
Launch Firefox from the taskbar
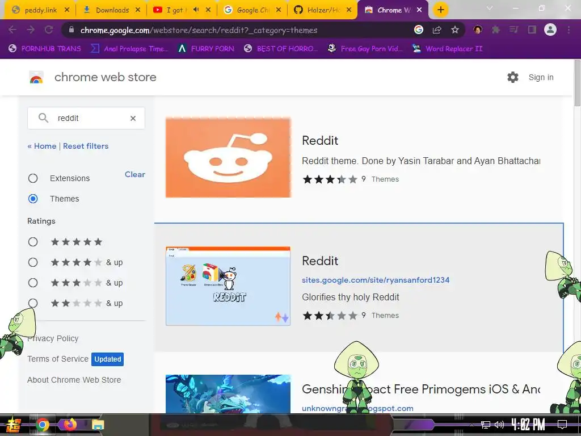click(x=70, y=424)
